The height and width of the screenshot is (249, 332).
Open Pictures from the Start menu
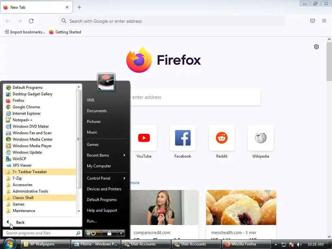click(106, 122)
